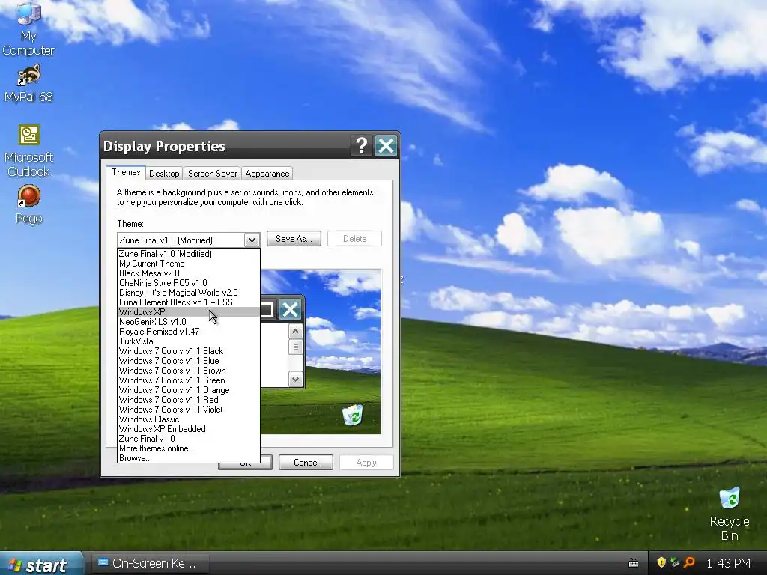Screen dimensions: 767x575
Task: Click the preview window's close X
Action: (x=290, y=309)
